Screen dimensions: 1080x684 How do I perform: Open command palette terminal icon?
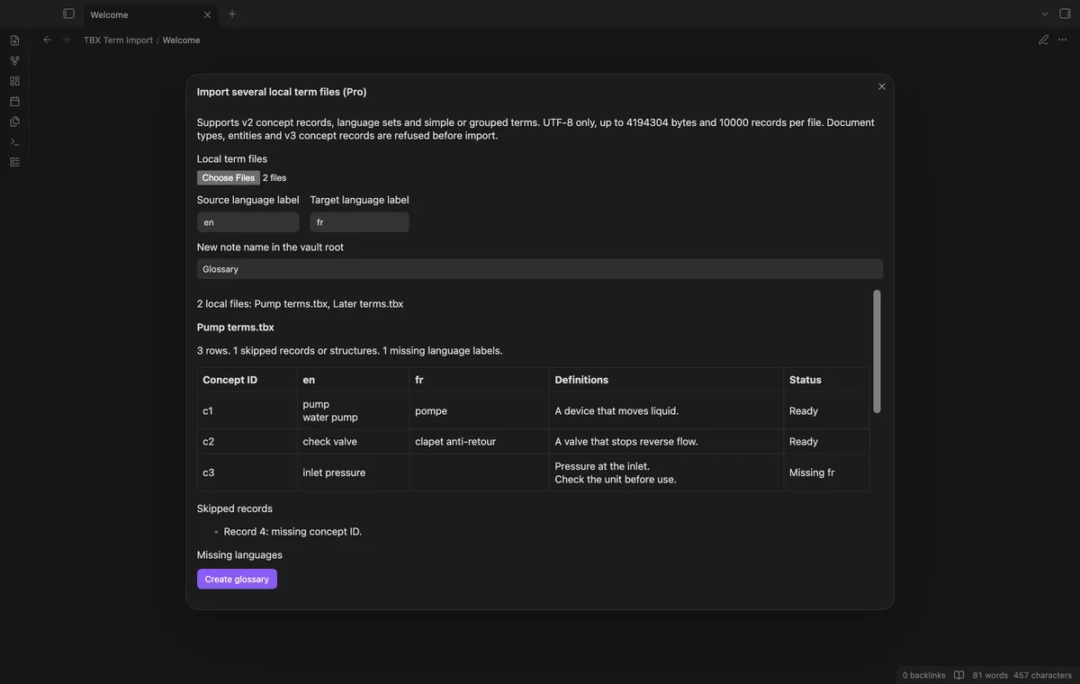pos(14,141)
